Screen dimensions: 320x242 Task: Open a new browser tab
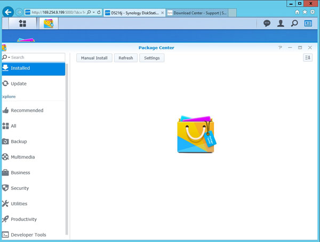(232, 13)
